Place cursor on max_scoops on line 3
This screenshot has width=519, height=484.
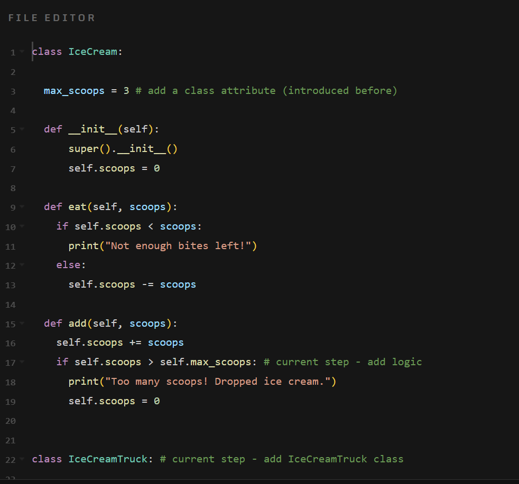click(x=74, y=91)
